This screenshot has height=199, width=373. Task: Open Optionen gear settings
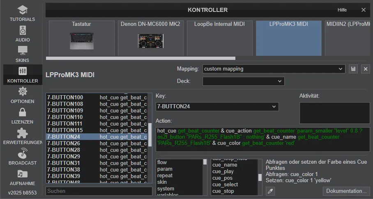pyautogui.click(x=22, y=95)
